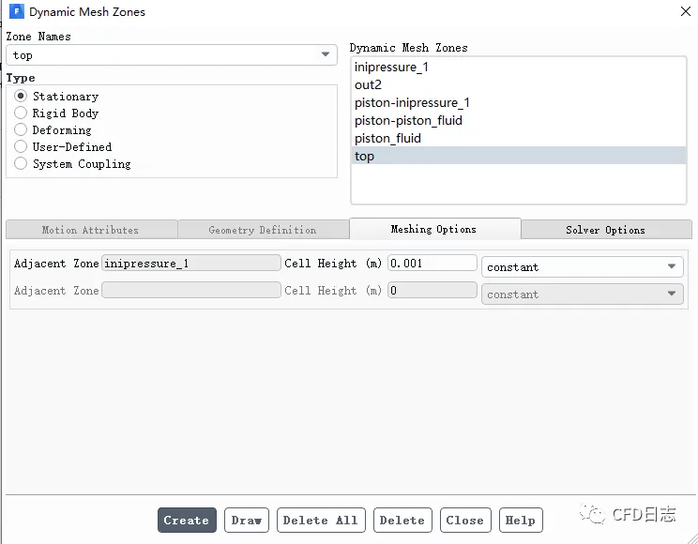Open the Geometry Definition tab
Image resolution: width=698 pixels, height=544 pixels.
point(263,230)
